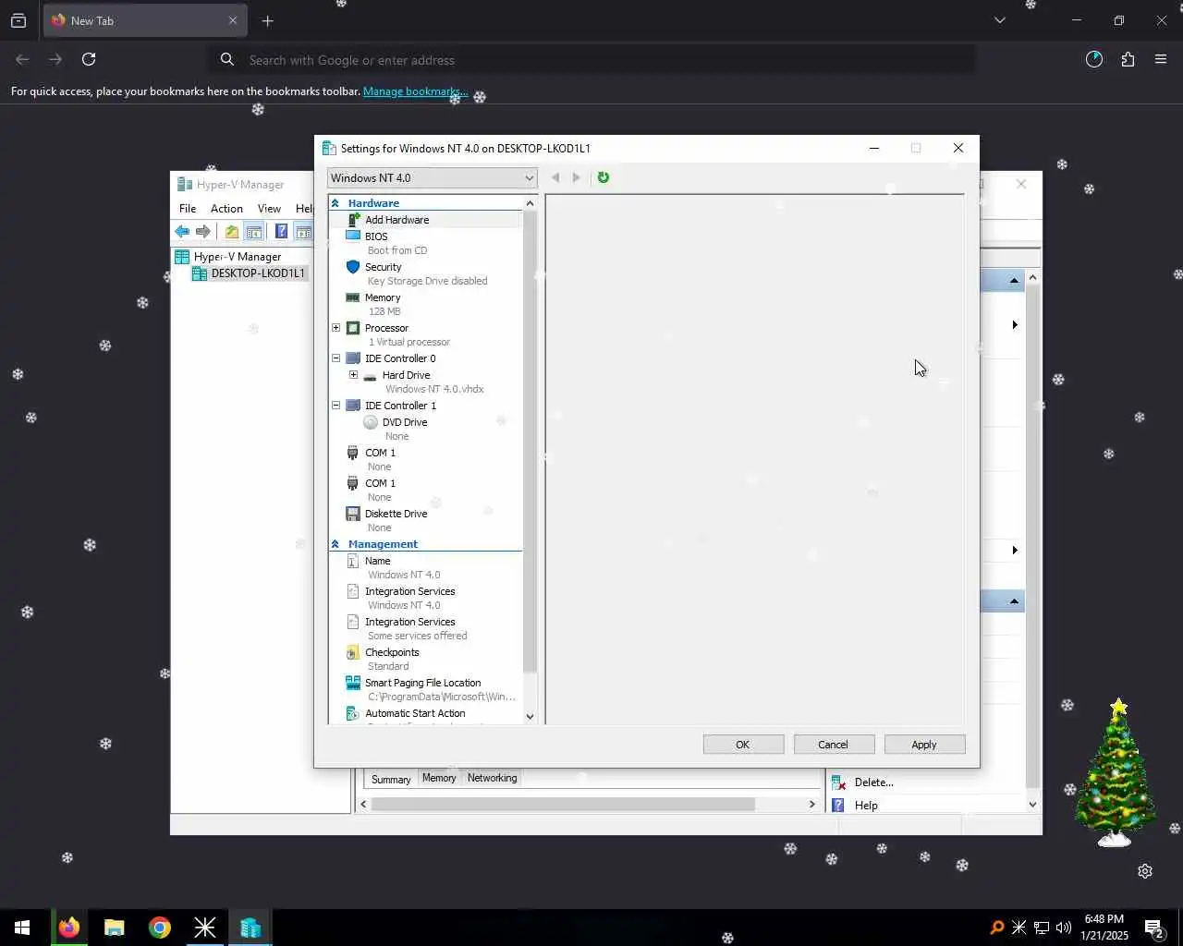Select the Memory chip icon
This screenshot has height=946, width=1183.
(353, 297)
